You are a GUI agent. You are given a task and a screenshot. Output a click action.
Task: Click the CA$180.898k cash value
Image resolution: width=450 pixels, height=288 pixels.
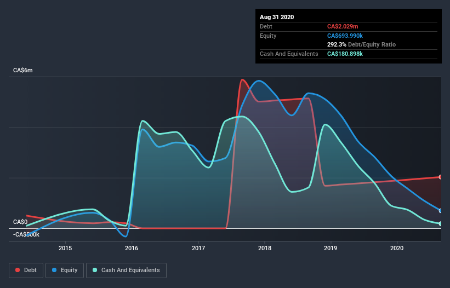pos(345,54)
